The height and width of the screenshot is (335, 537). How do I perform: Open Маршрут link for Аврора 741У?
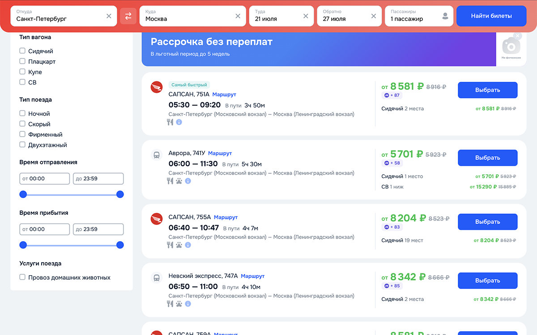tap(220, 153)
